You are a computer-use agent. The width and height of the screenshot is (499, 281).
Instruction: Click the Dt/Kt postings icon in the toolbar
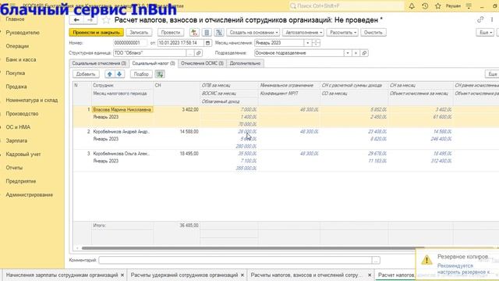pos(194,33)
